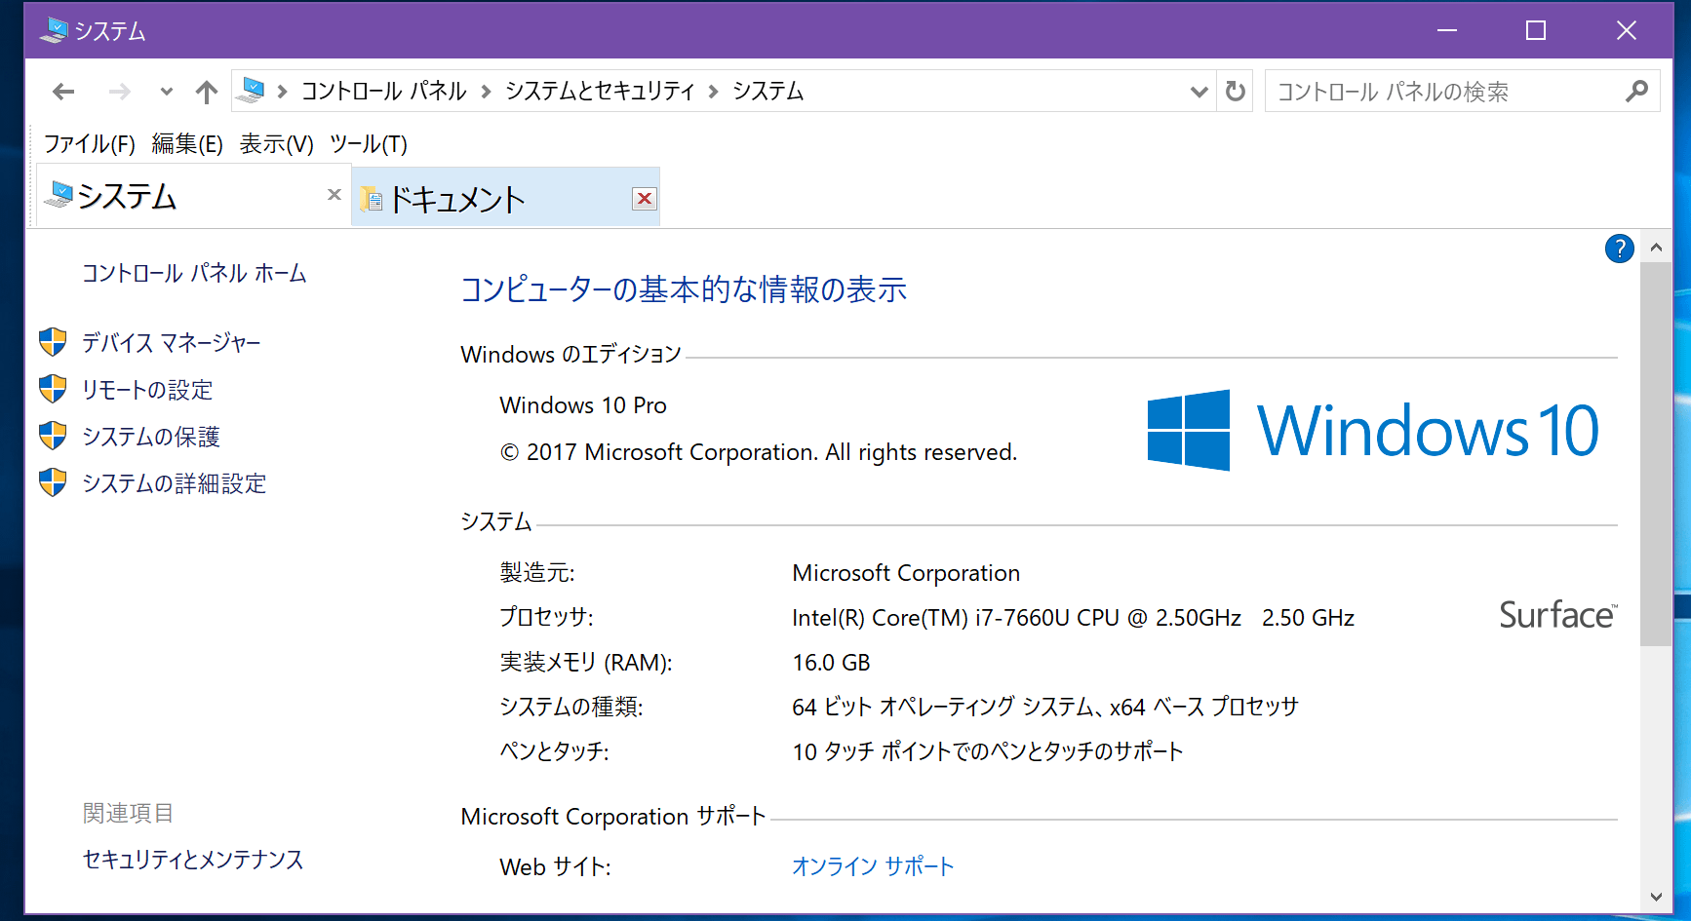1691x921 pixels.
Task: Click システム in the breadcrumb path
Action: (767, 91)
